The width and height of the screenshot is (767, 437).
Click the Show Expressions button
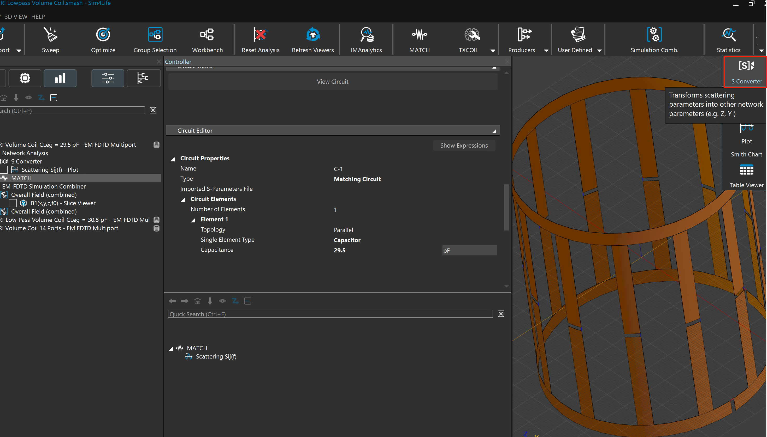pyautogui.click(x=464, y=145)
